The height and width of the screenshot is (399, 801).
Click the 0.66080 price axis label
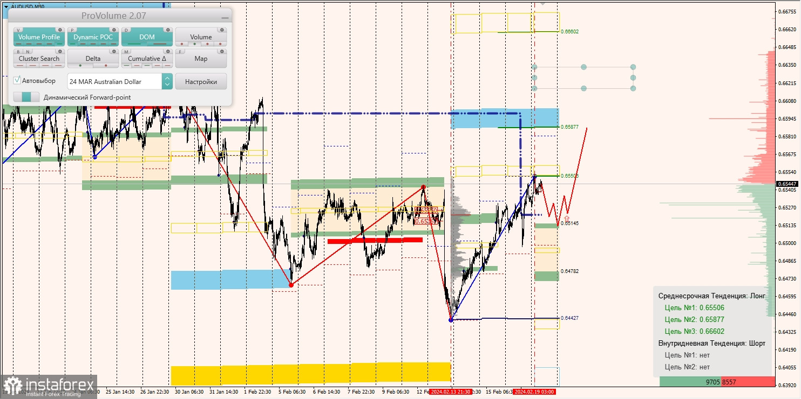(788, 101)
